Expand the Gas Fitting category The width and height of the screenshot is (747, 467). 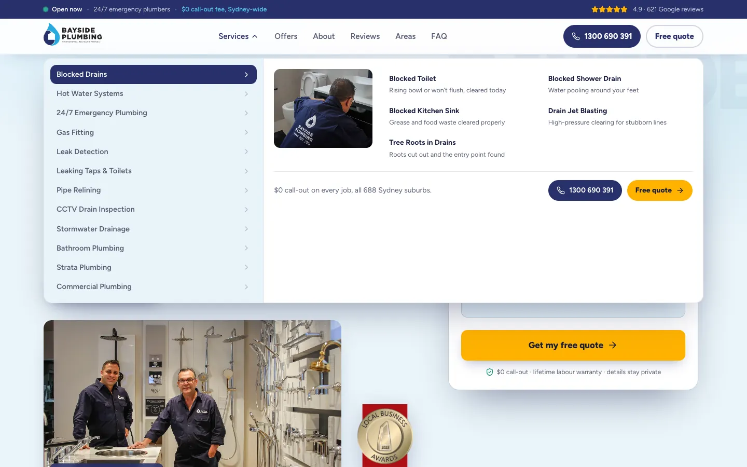click(x=154, y=132)
